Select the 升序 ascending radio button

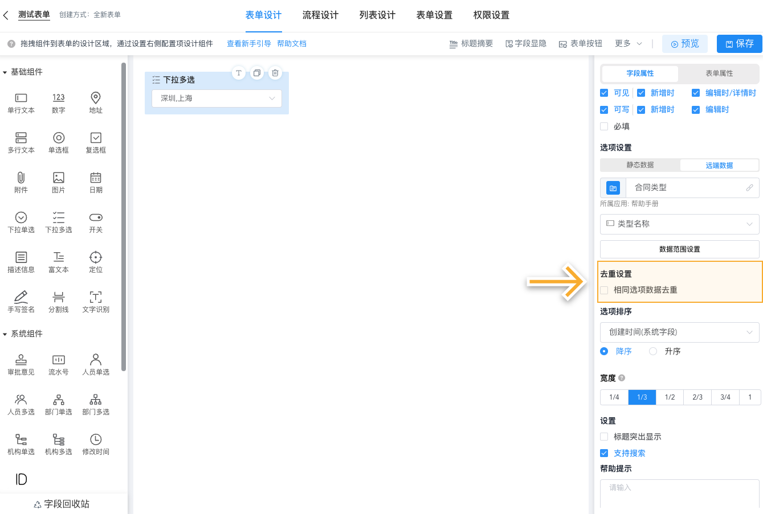[652, 351]
